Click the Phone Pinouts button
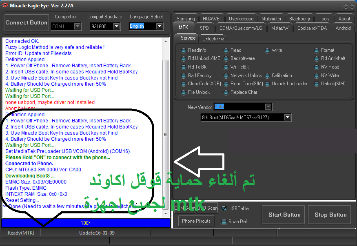The height and width of the screenshot is (246, 357). [196, 221]
